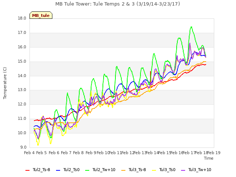Click the green Tul2_Tw+10 legend swatch
The width and height of the screenshot is (236, 177).
87,170
